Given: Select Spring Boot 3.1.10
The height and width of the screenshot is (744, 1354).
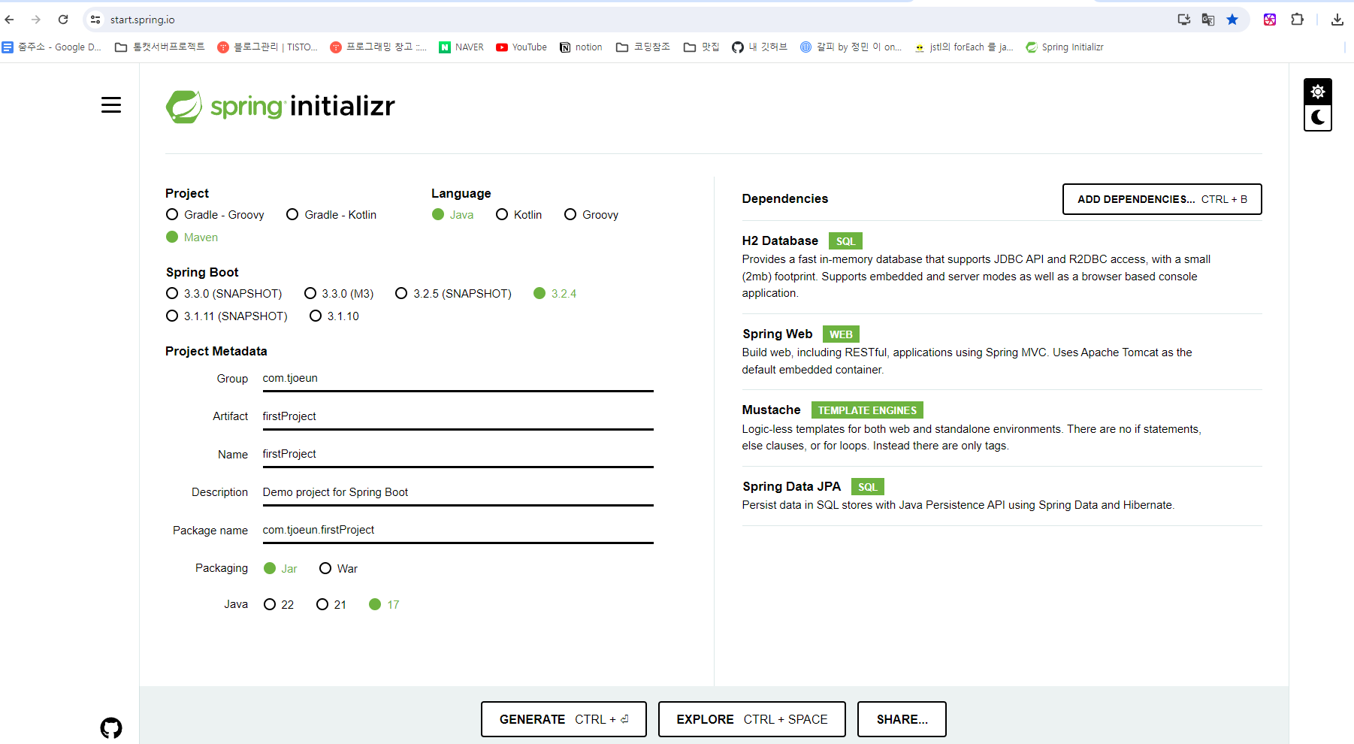Looking at the screenshot, I should pos(334,316).
